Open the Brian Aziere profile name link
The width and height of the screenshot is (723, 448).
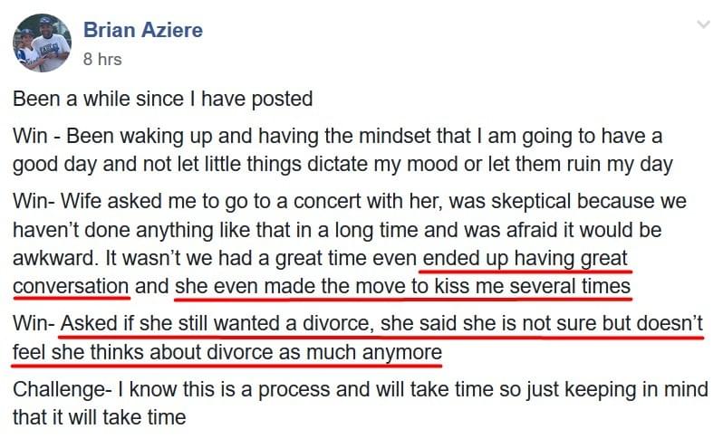[x=143, y=30]
